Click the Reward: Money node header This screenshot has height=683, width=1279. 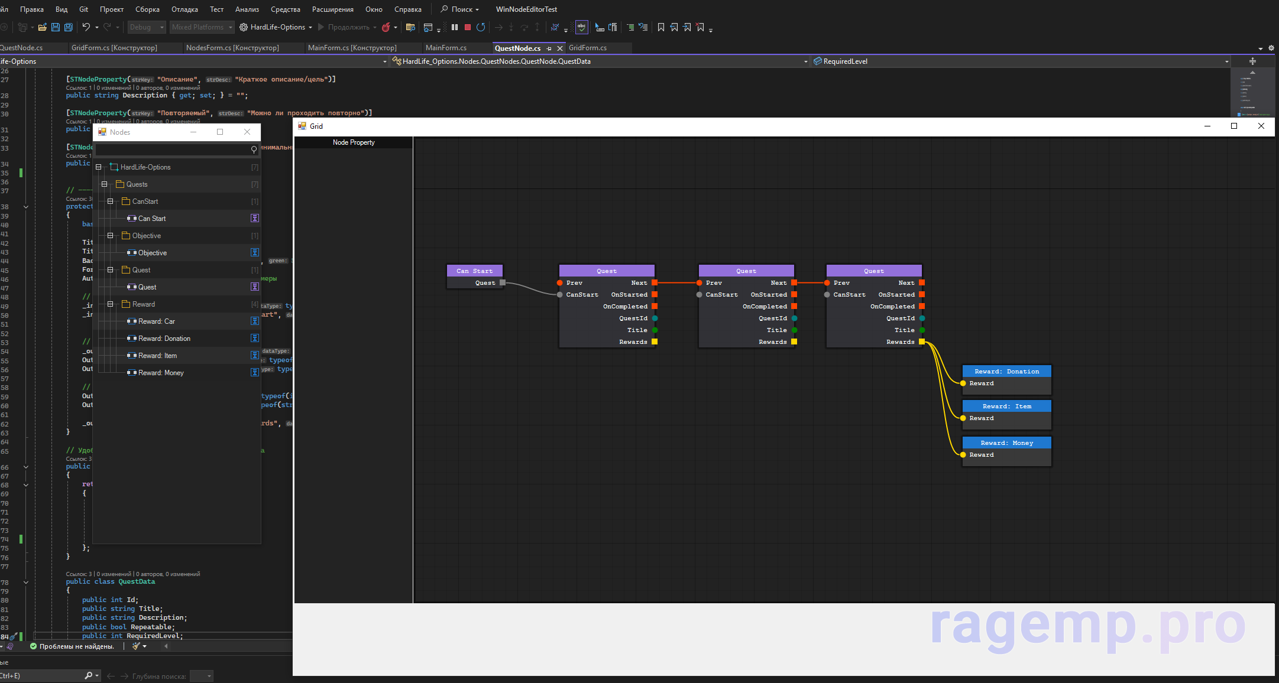coord(1006,443)
